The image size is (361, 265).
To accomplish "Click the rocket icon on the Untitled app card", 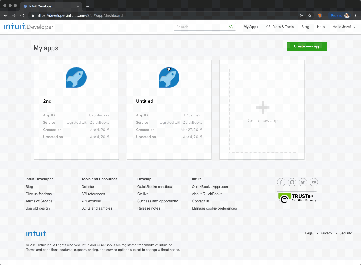I will (169, 77).
